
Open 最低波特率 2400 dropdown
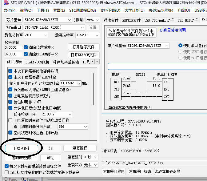[x=36, y=35]
